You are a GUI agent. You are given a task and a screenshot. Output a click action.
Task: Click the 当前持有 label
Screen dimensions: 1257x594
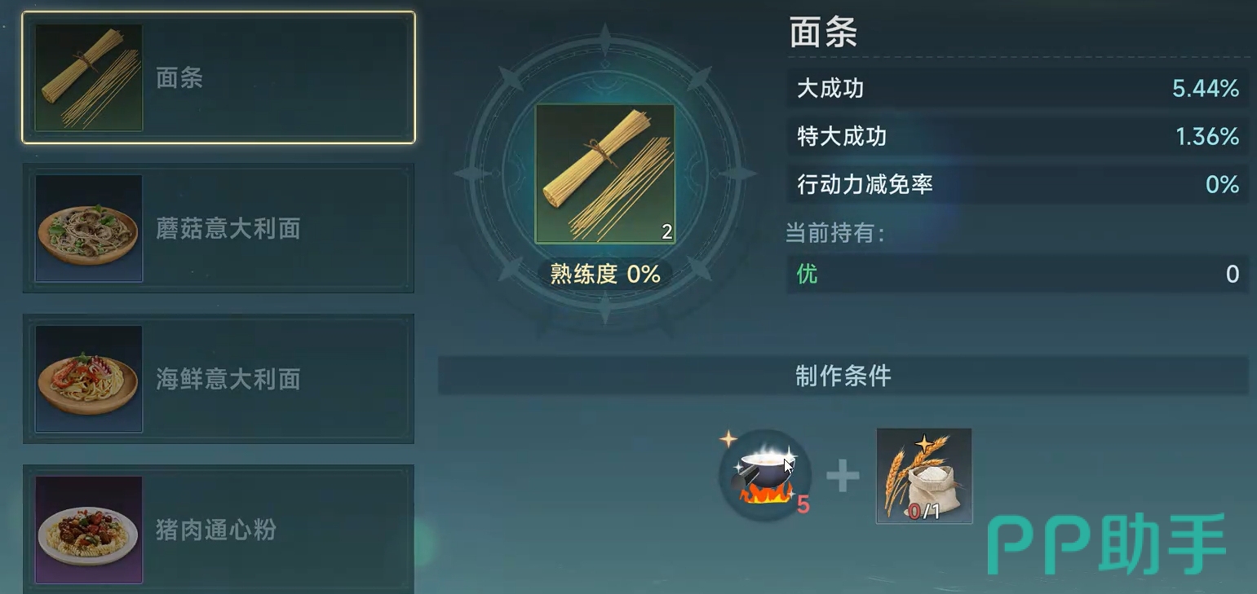click(x=835, y=233)
